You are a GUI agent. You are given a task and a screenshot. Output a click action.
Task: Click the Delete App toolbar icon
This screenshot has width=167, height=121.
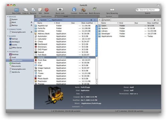tap(83, 10)
